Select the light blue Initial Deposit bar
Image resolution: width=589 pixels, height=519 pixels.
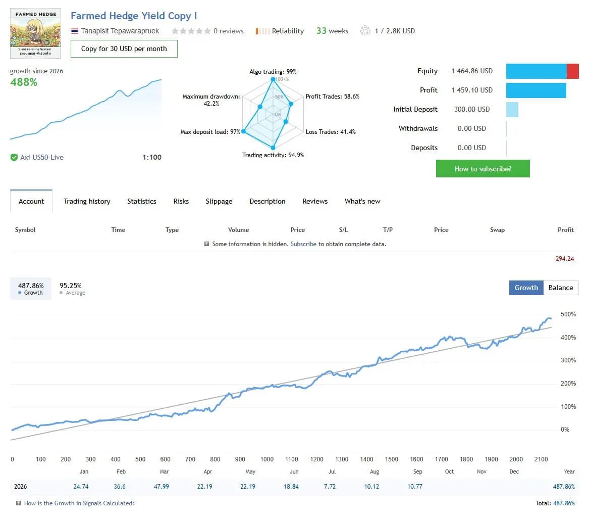[512, 110]
